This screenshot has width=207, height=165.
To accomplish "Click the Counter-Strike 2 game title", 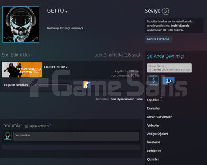I will [56, 67].
